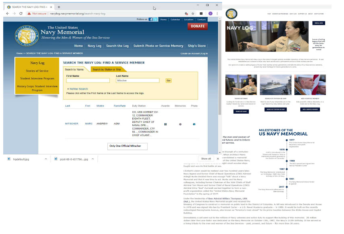
Task: Click the Photo icon in Mitscher row
Action: 194,124
